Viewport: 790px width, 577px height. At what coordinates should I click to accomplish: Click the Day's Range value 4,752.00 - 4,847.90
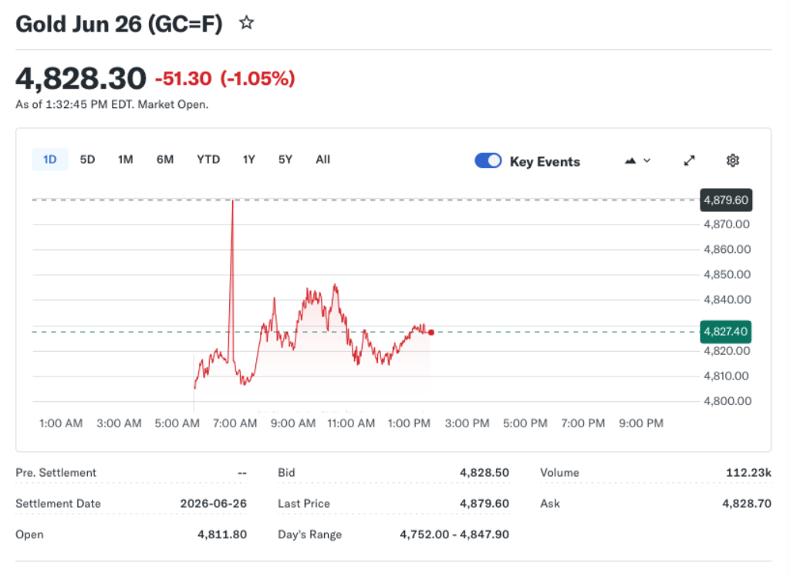point(455,534)
